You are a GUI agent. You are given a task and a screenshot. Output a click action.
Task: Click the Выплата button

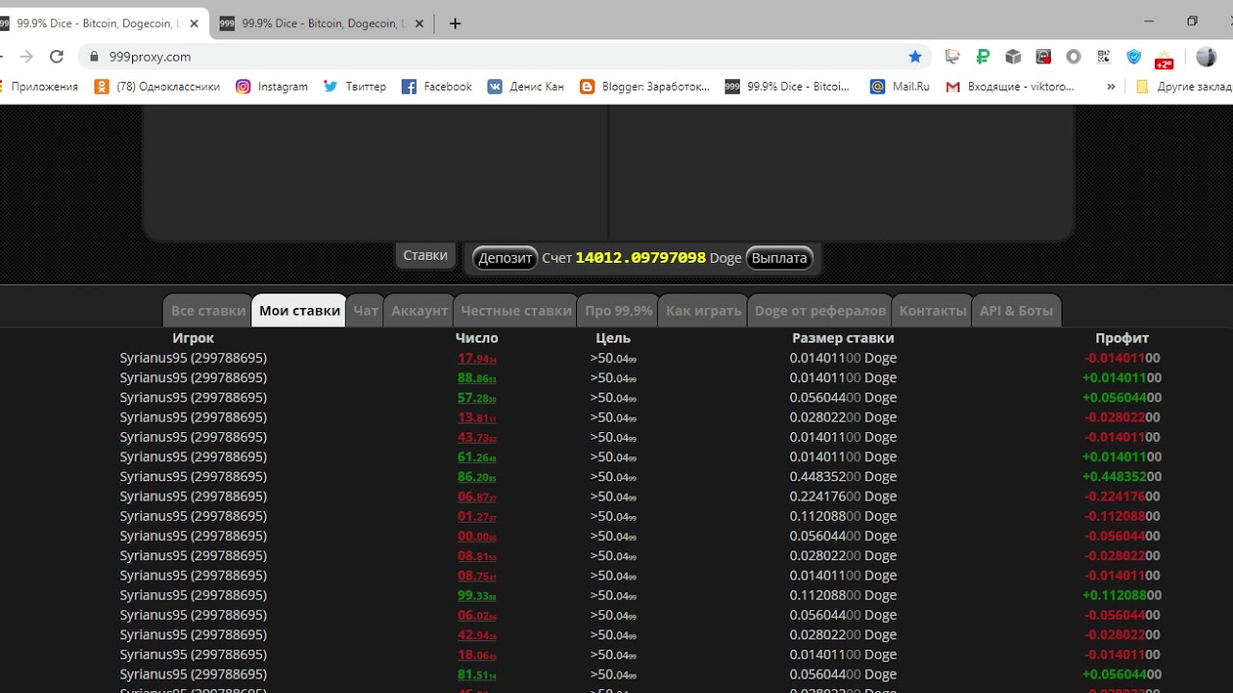(779, 258)
